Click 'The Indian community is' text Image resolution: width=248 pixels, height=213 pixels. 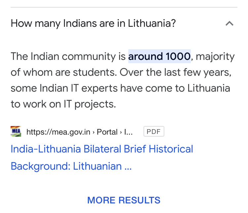pos(68,56)
